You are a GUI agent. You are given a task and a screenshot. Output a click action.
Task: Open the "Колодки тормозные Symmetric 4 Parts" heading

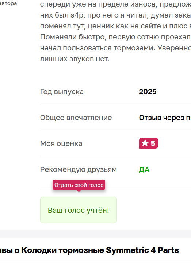click(x=89, y=250)
